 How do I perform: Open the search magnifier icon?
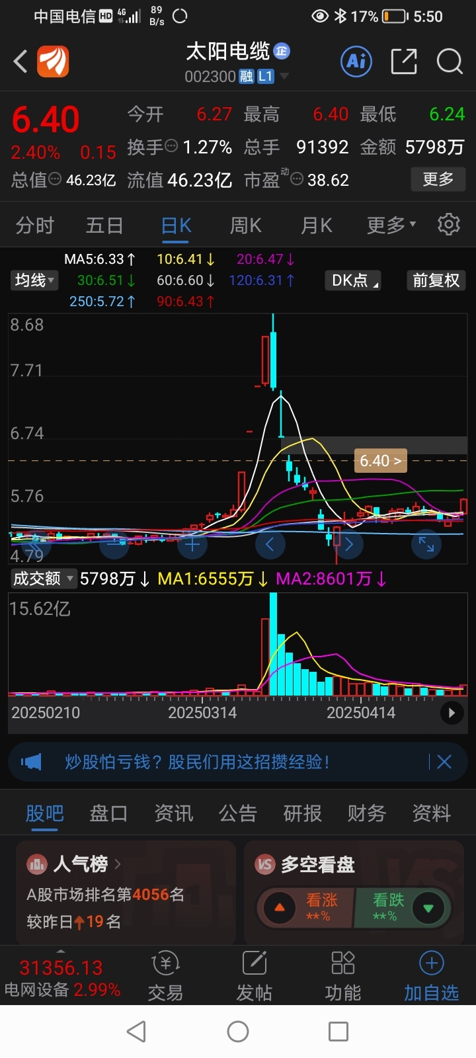[450, 61]
